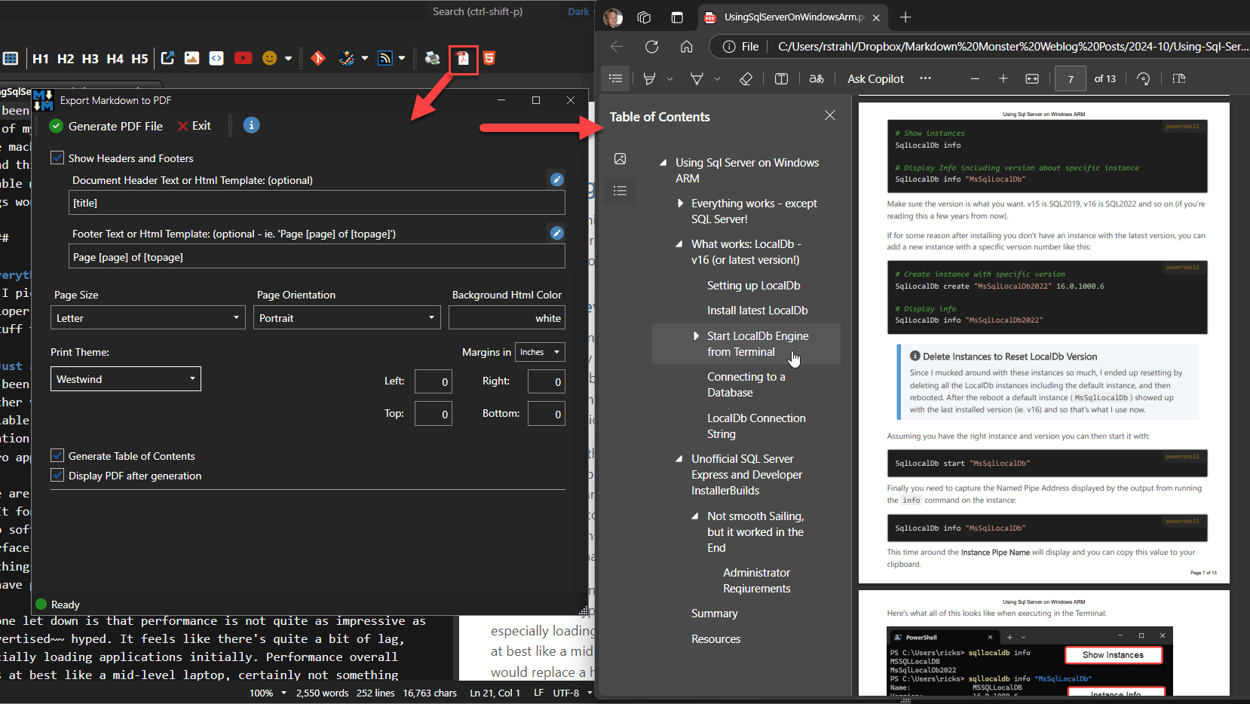
Task: Expand the weblog RSS dropdown arrow
Action: pyautogui.click(x=402, y=58)
